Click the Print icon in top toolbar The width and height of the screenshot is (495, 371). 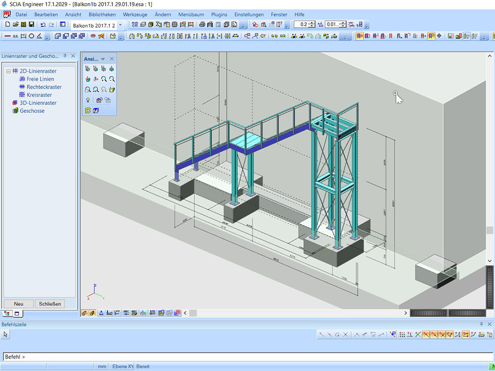coord(202,24)
